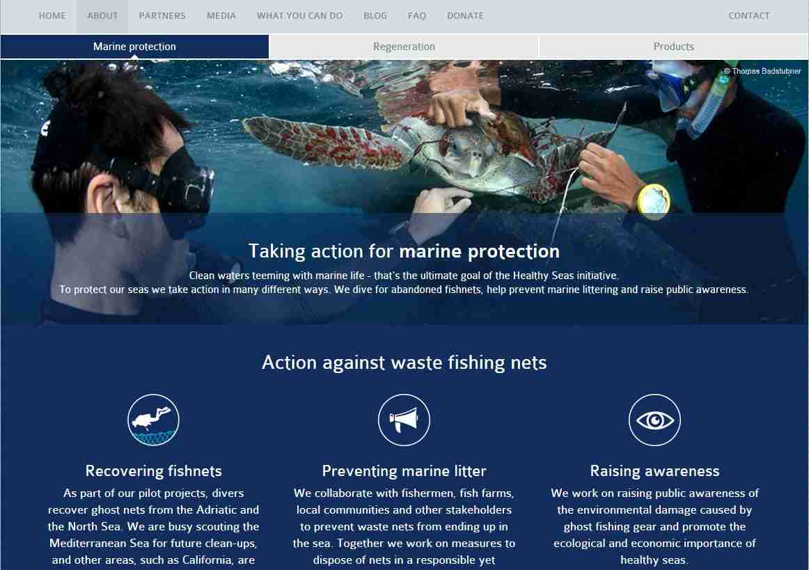This screenshot has width=809, height=570.
Task: Click the Thomas Badstubner photo credit
Action: coord(762,71)
